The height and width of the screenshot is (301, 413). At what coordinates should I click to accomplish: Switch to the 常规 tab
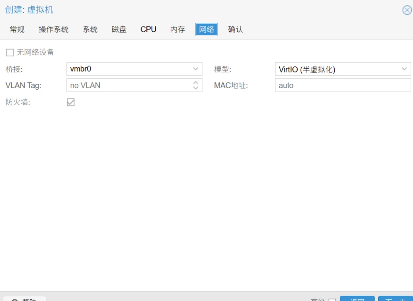click(17, 30)
